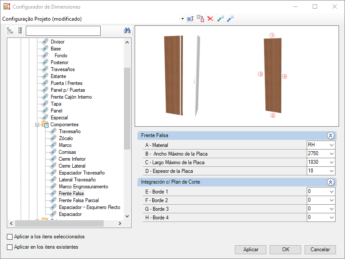Click the numbered edge panel preview
Screen dimensions: 345x259
click(x=273, y=75)
